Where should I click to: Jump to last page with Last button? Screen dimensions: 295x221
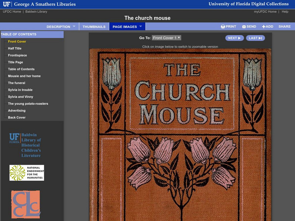[x=255, y=38]
